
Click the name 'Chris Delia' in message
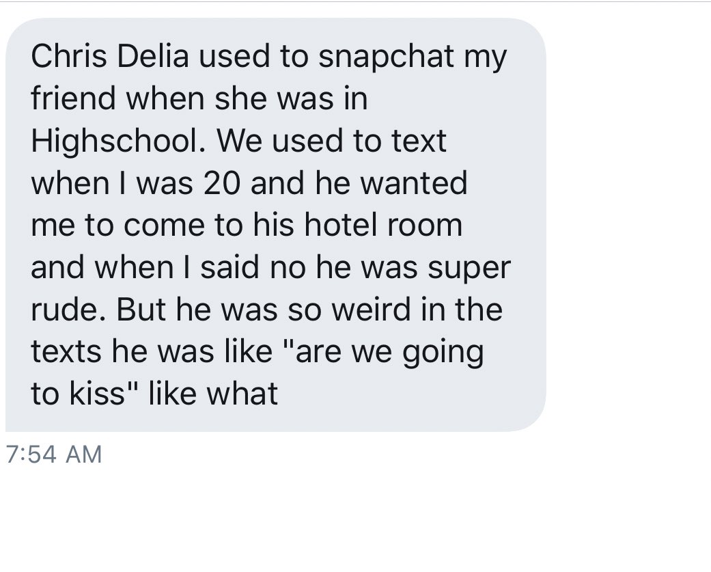coord(110,56)
